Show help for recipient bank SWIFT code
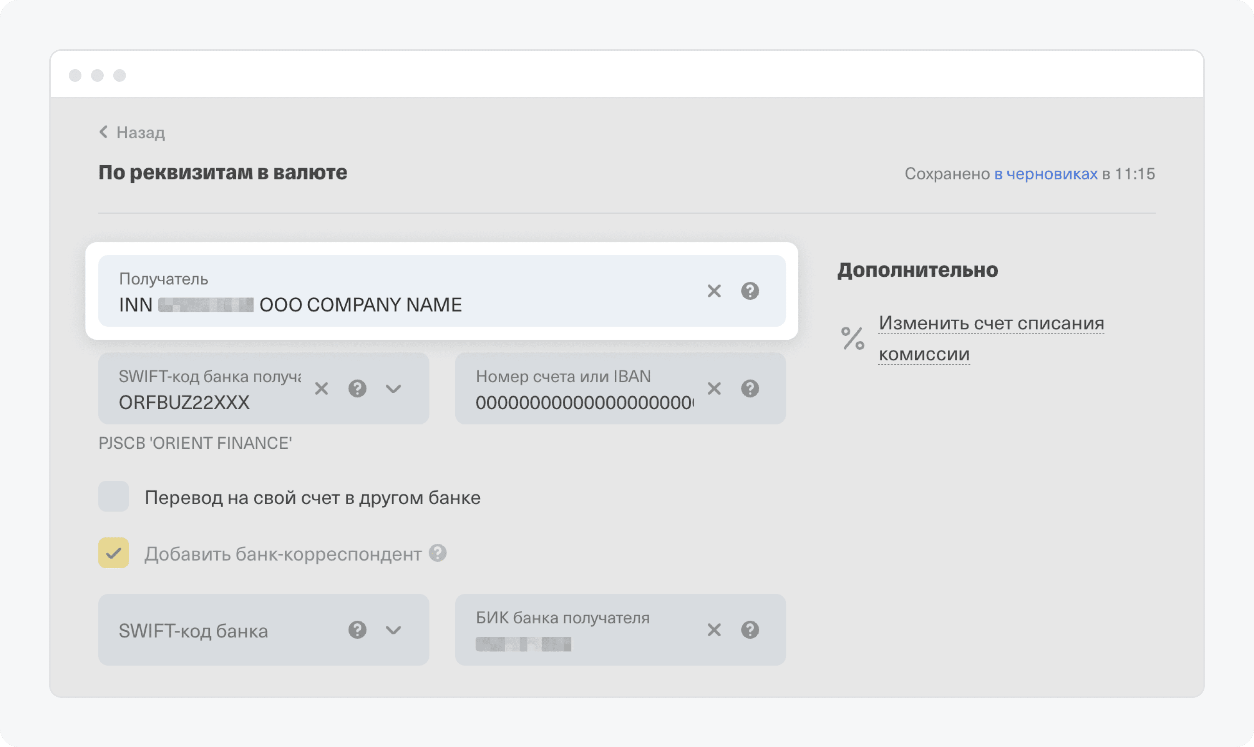 pyautogui.click(x=357, y=388)
